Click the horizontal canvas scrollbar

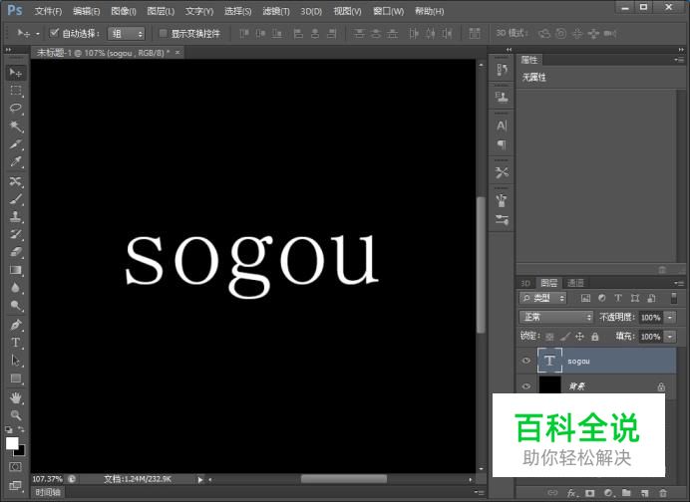(x=343, y=479)
